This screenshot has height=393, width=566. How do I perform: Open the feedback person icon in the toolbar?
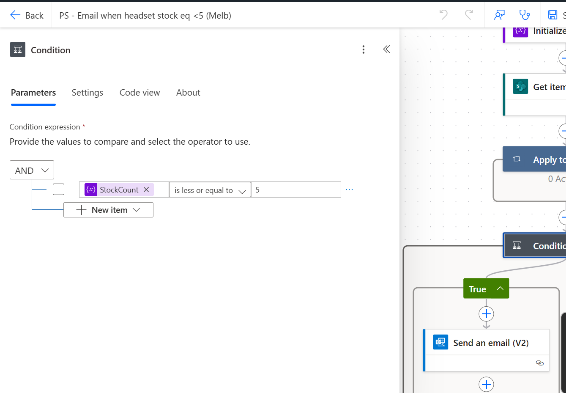pyautogui.click(x=499, y=15)
